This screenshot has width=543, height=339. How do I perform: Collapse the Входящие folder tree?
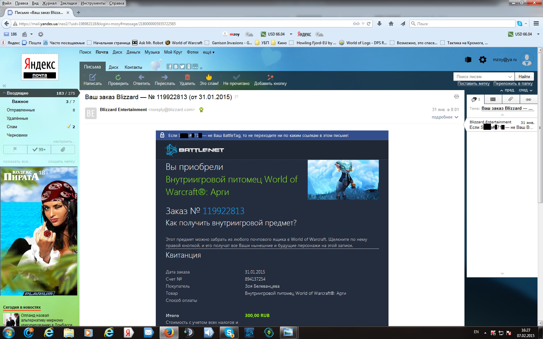(4, 93)
